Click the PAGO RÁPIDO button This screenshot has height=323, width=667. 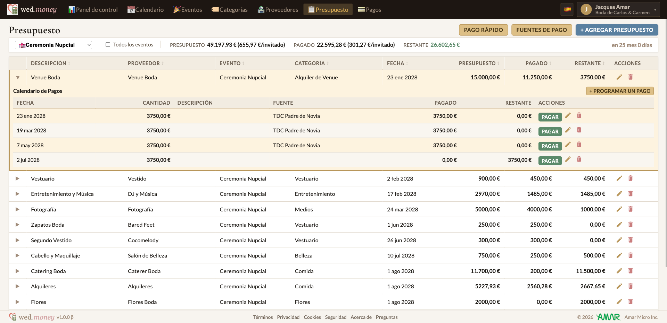(483, 30)
